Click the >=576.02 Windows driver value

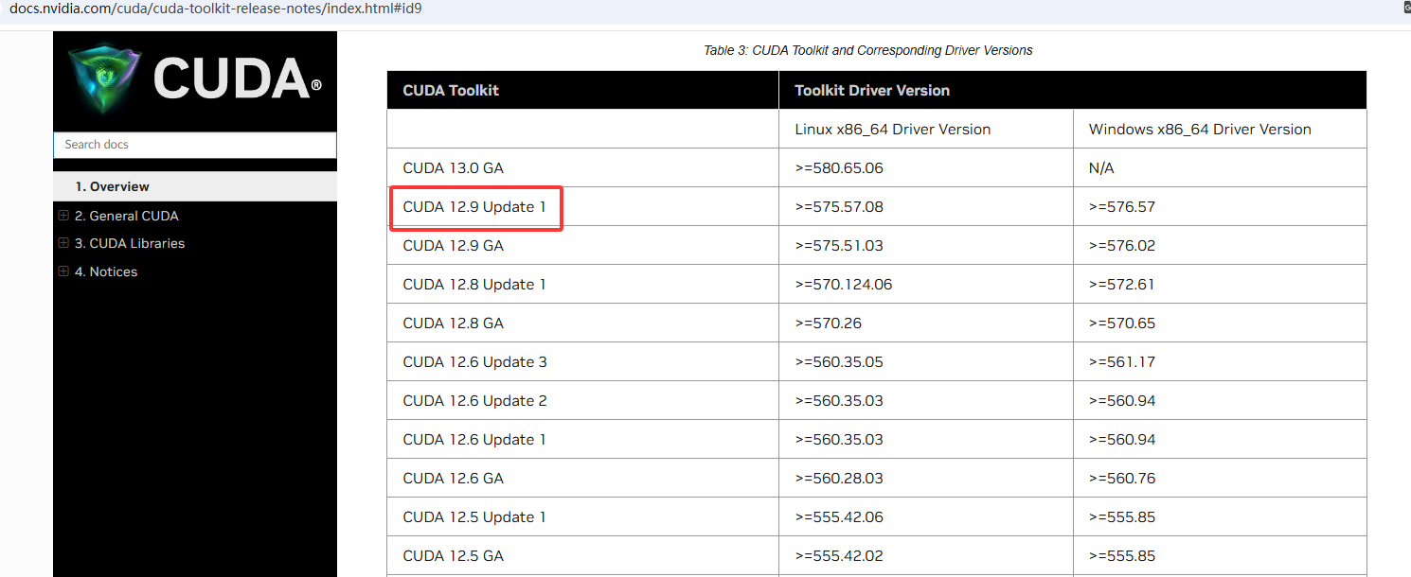1122,246
